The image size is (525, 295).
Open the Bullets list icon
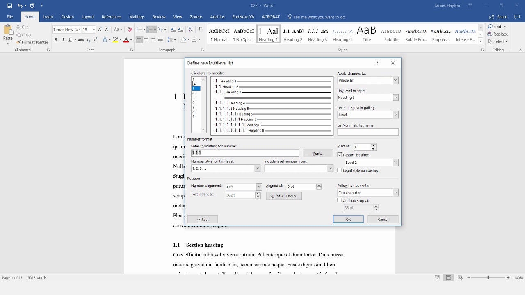click(x=138, y=29)
